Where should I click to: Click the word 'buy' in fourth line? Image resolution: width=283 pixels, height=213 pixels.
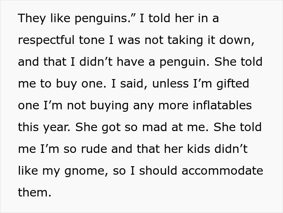pos(66,84)
